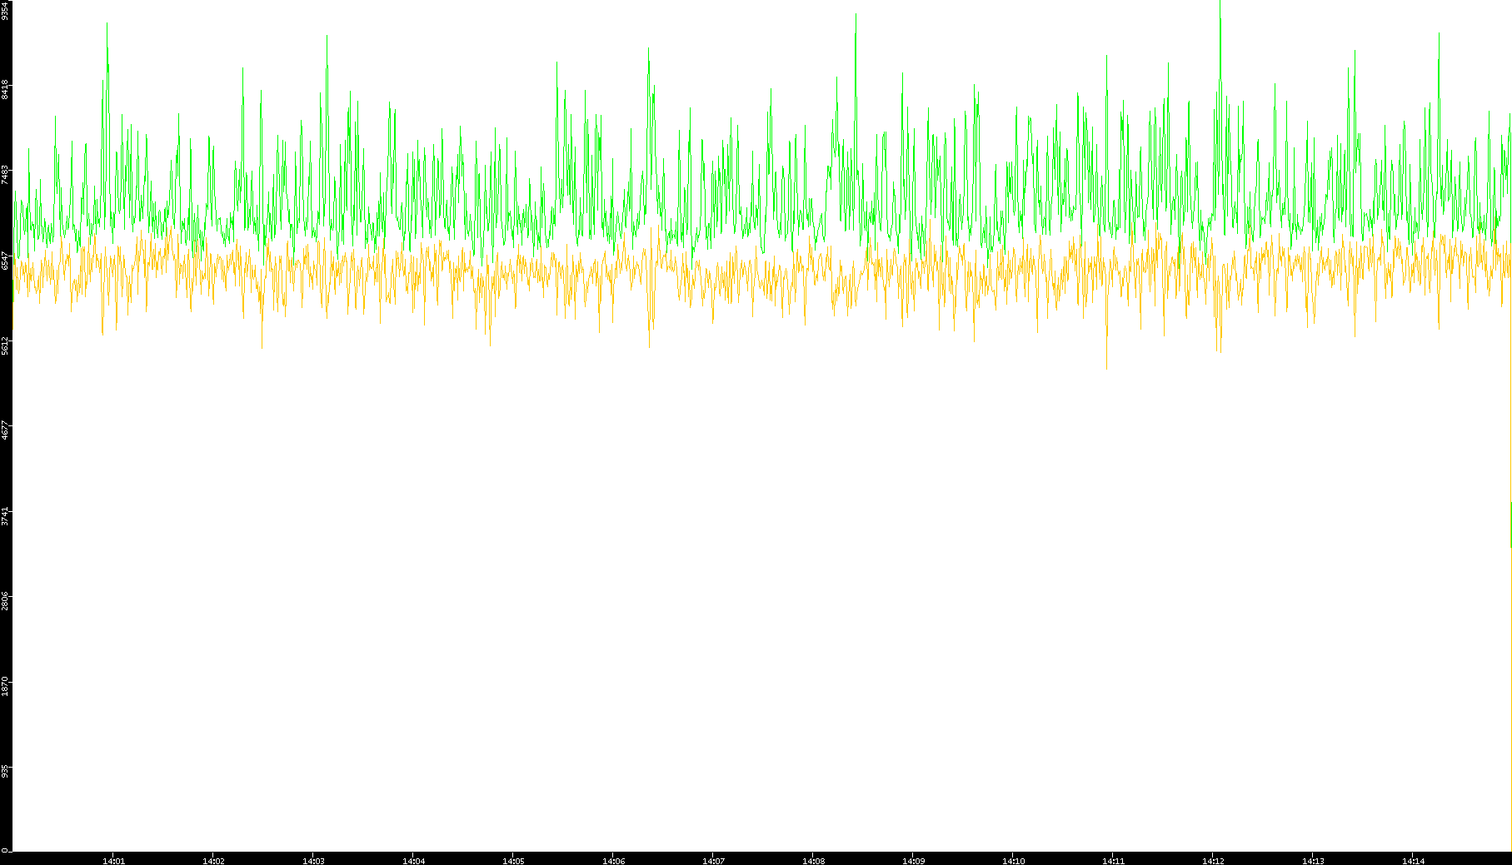The width and height of the screenshot is (1512, 865).
Task: Click the 14:10 time axis label
Action: coord(1013,861)
